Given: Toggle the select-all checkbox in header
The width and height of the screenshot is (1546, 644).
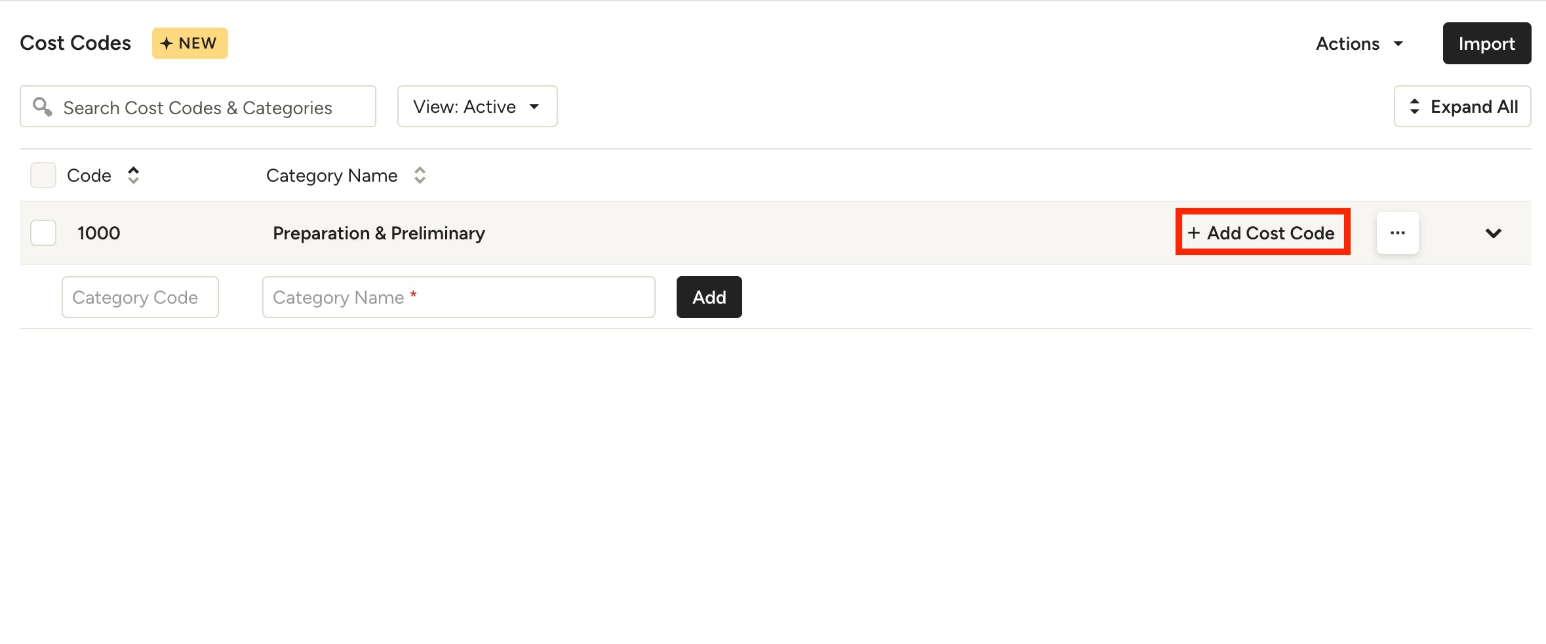Looking at the screenshot, I should pos(43,175).
